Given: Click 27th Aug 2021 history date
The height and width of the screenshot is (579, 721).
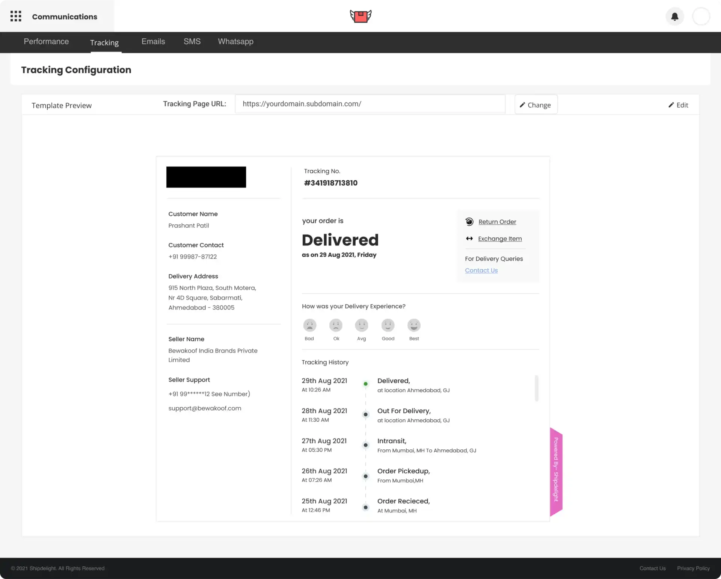Looking at the screenshot, I should pos(324,441).
